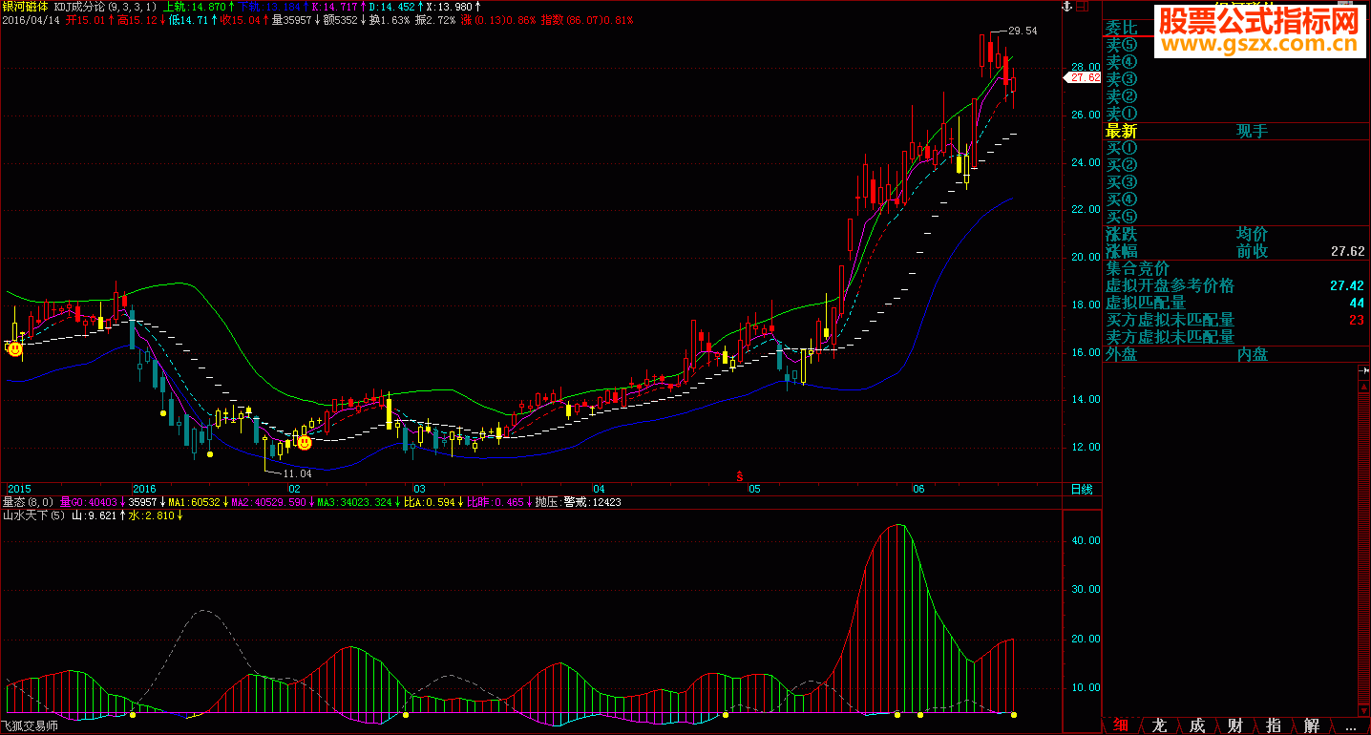Click the 买① order row label
1371x735 pixels.
tap(1122, 148)
